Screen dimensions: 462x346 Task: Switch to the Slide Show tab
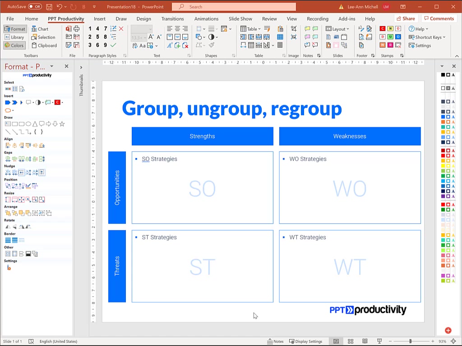point(240,18)
